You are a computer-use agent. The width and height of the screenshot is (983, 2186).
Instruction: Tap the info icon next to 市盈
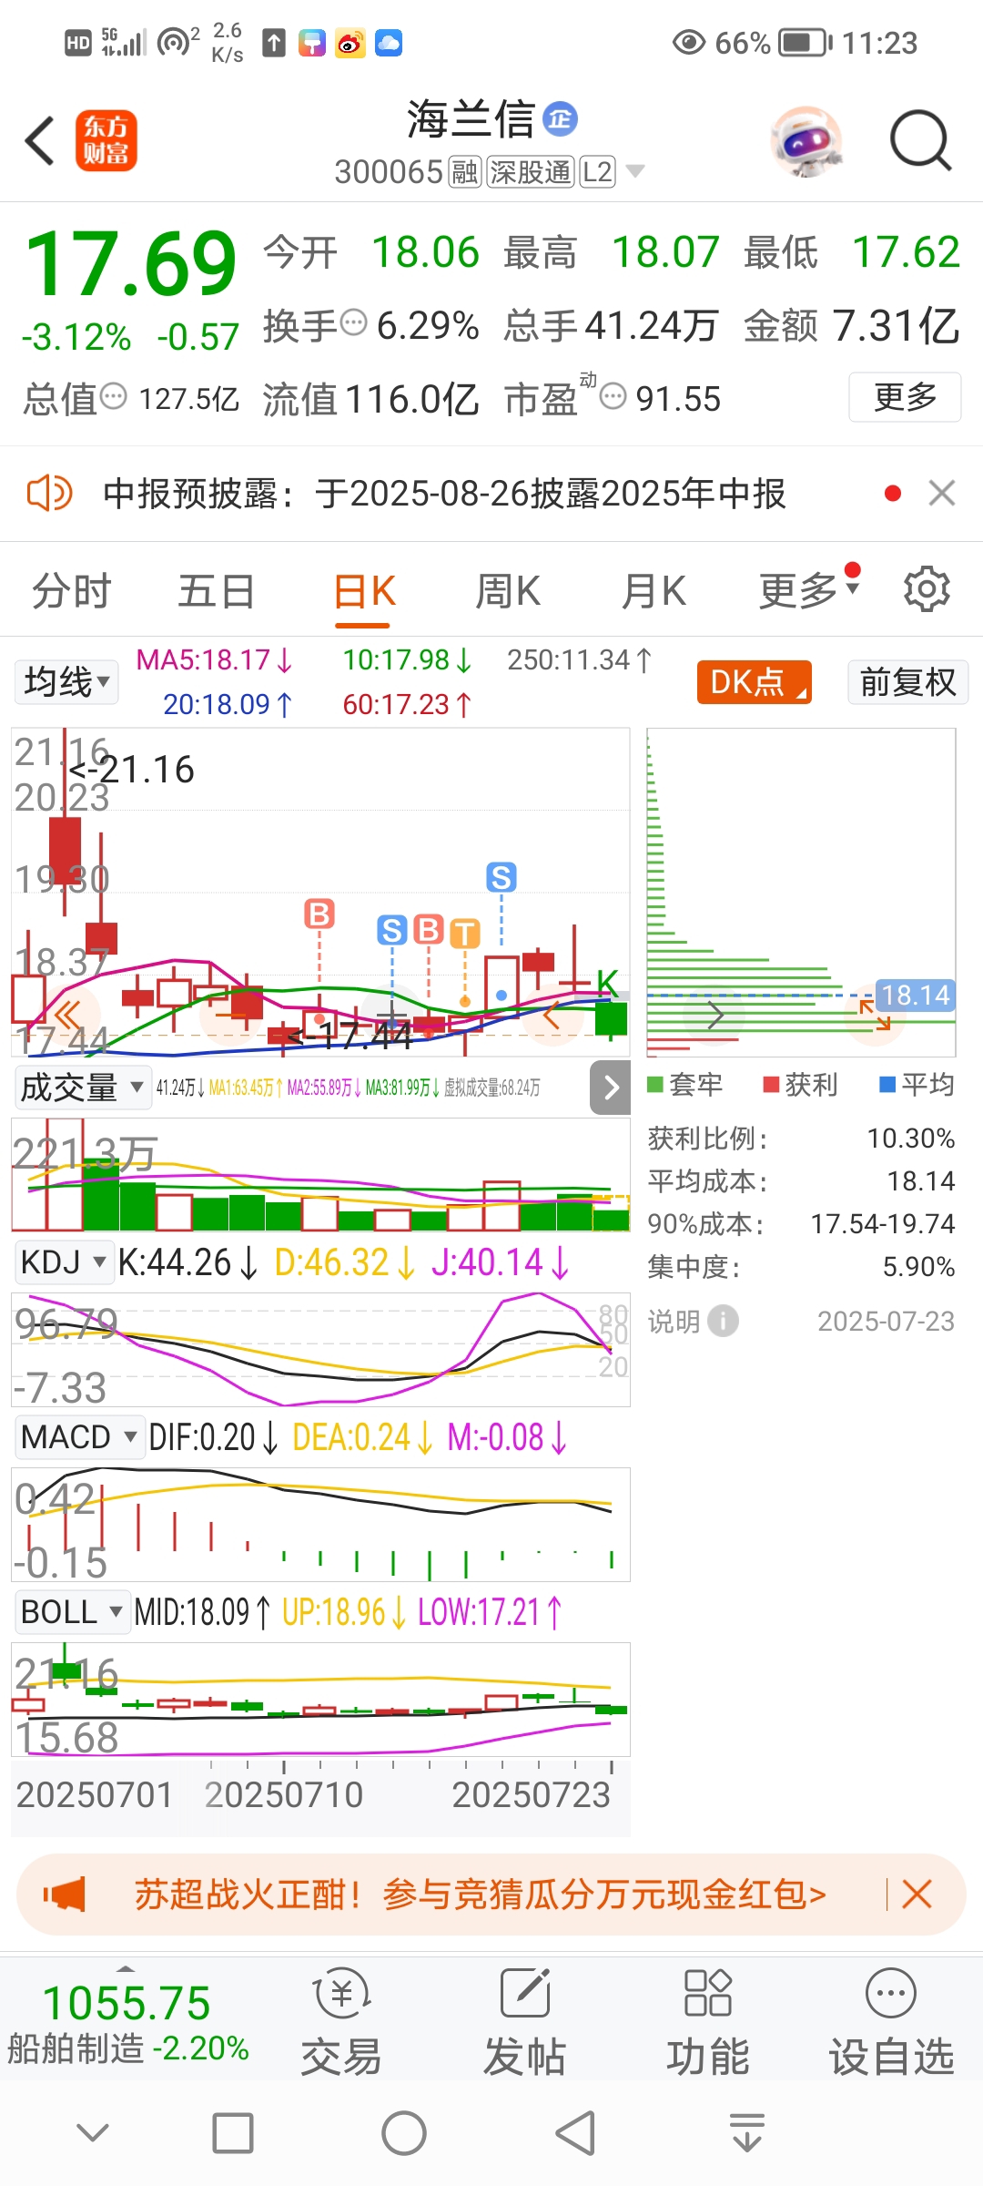[x=613, y=396]
